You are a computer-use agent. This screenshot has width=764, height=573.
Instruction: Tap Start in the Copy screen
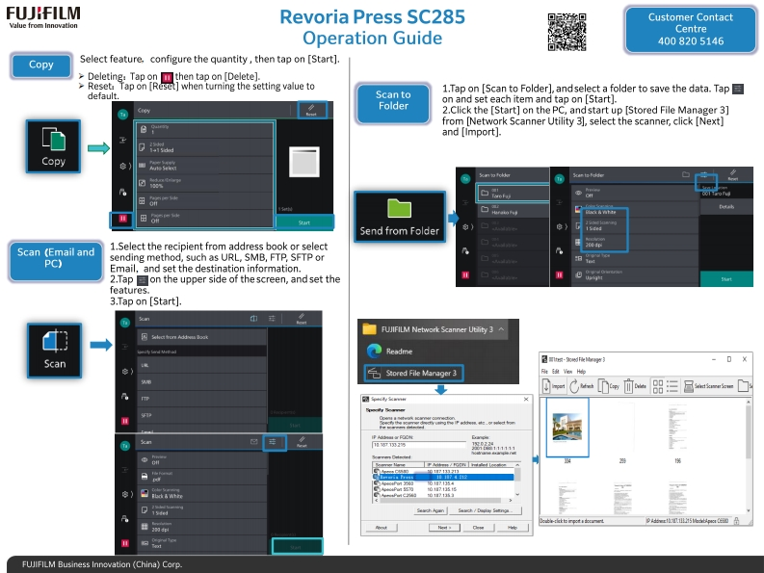click(x=304, y=222)
